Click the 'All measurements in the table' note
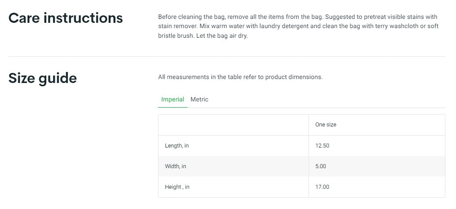The height and width of the screenshot is (209, 456). (240, 77)
